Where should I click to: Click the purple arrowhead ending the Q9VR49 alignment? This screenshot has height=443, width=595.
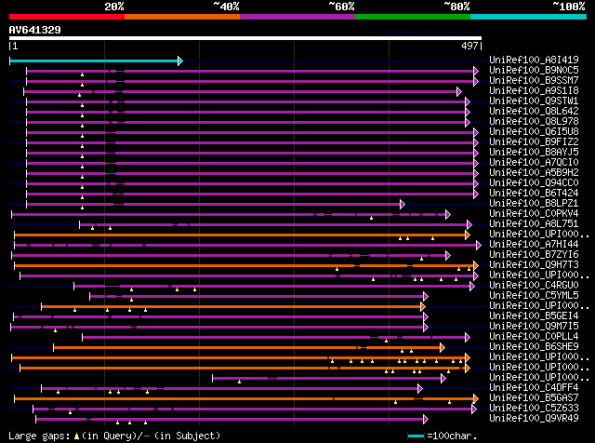coord(426,419)
